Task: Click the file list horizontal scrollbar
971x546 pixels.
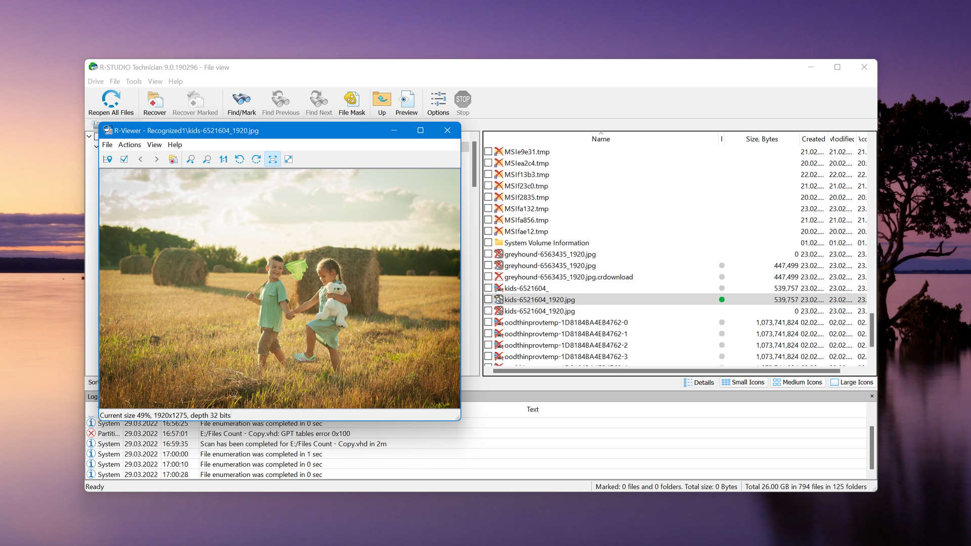Action: 667,371
